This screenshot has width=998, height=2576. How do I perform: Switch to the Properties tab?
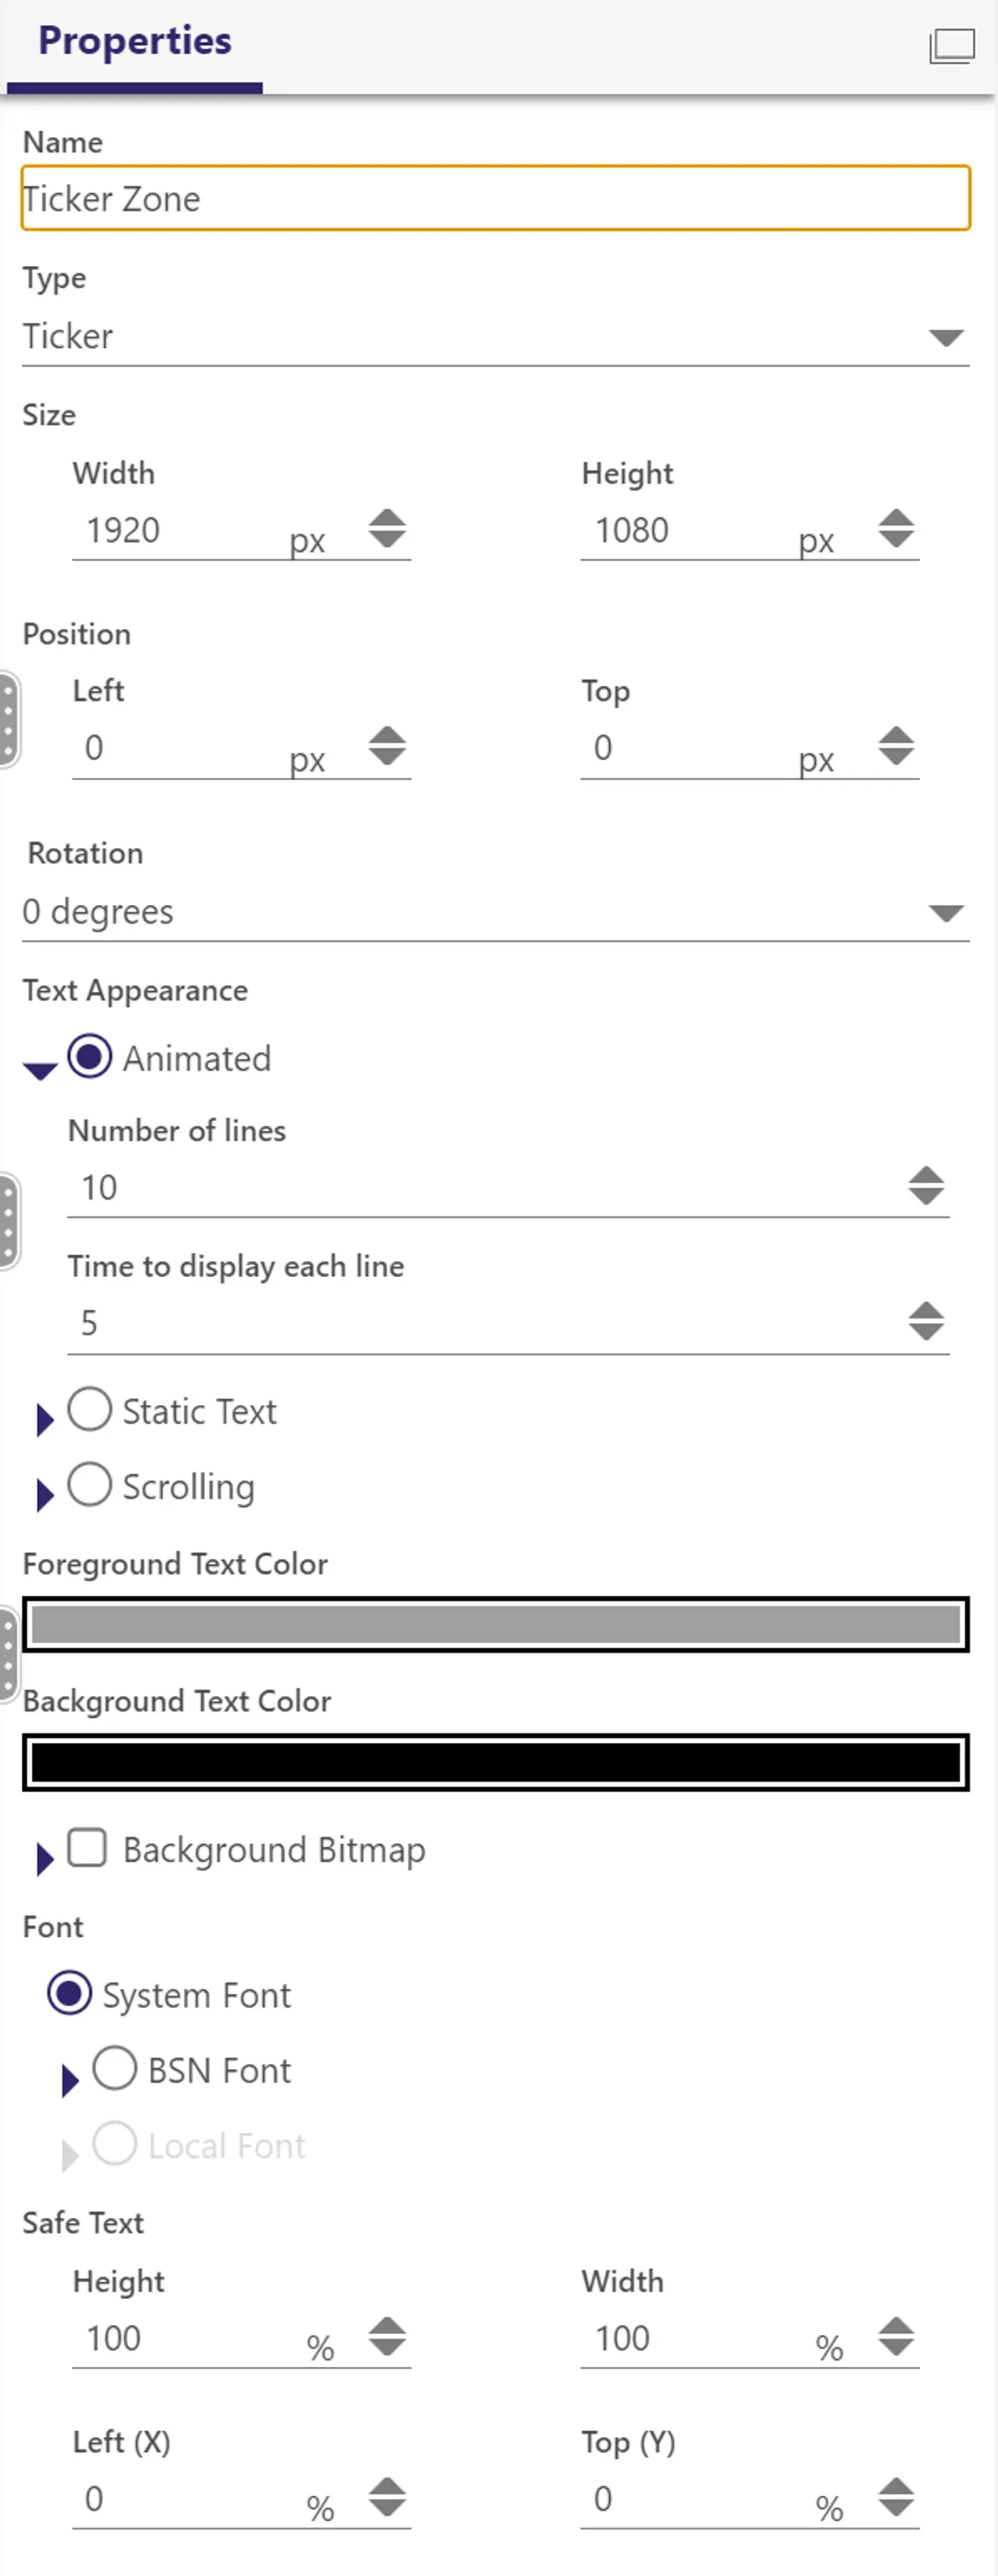135,42
